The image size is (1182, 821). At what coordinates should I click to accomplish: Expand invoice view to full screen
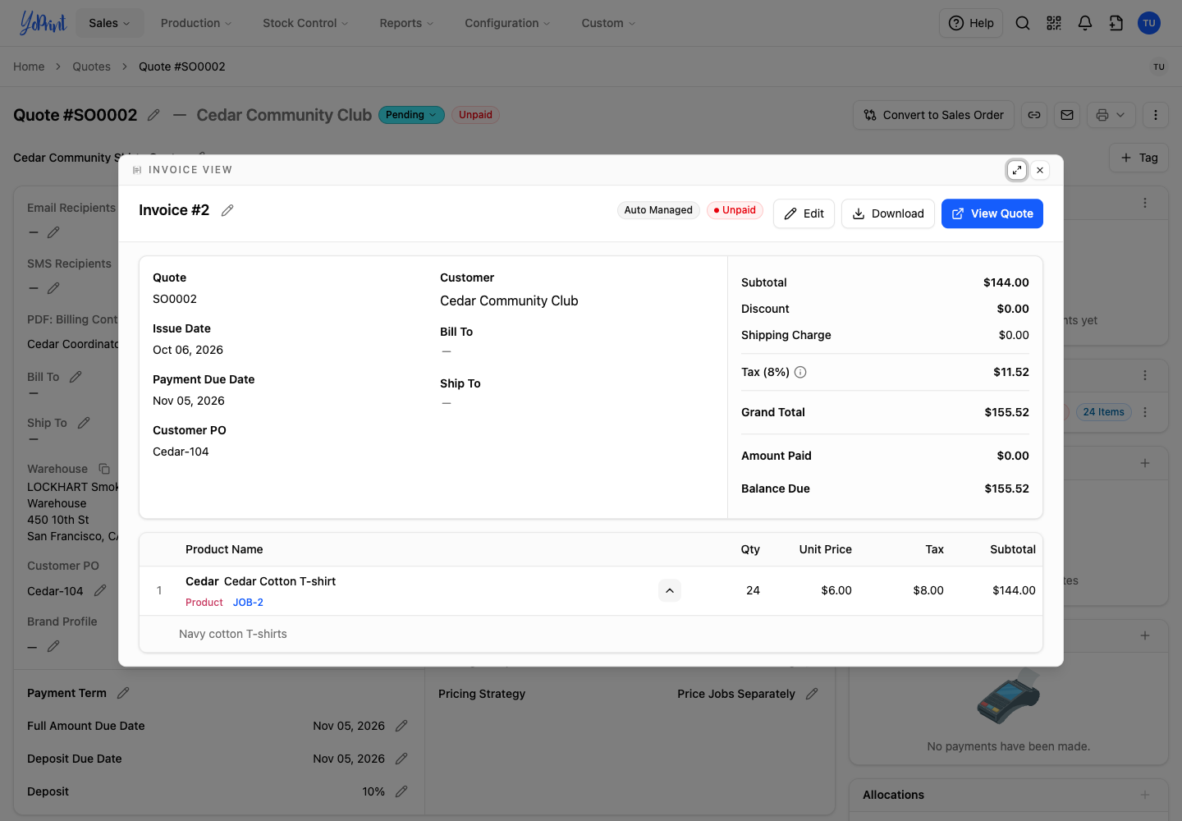1017,170
